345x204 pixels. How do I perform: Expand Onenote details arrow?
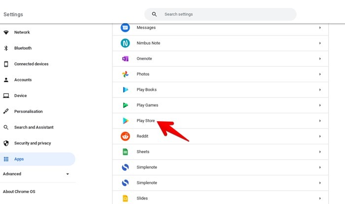[320, 59]
